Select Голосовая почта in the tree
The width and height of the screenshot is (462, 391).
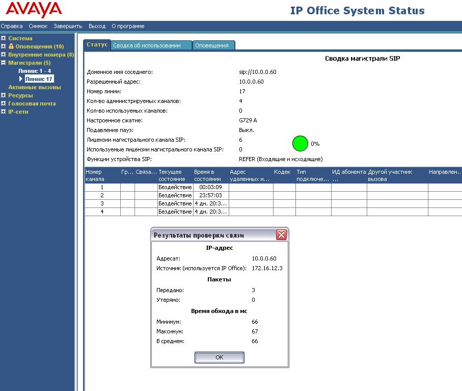point(32,103)
